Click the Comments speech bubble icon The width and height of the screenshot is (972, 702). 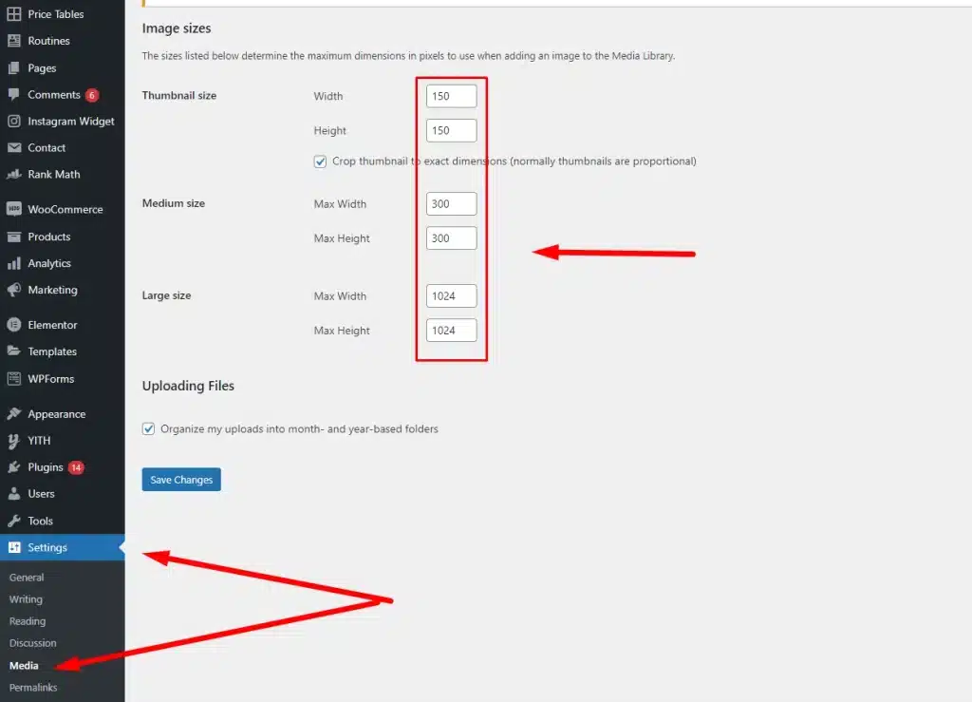13,94
